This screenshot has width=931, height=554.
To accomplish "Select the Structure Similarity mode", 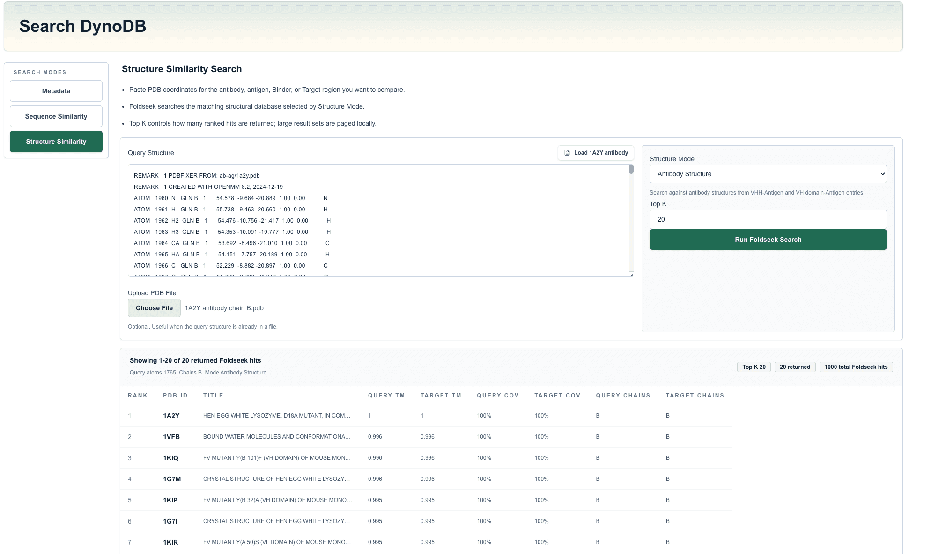I will [56, 142].
